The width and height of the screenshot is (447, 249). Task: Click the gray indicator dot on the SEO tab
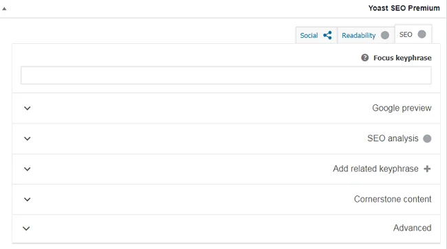click(422, 34)
